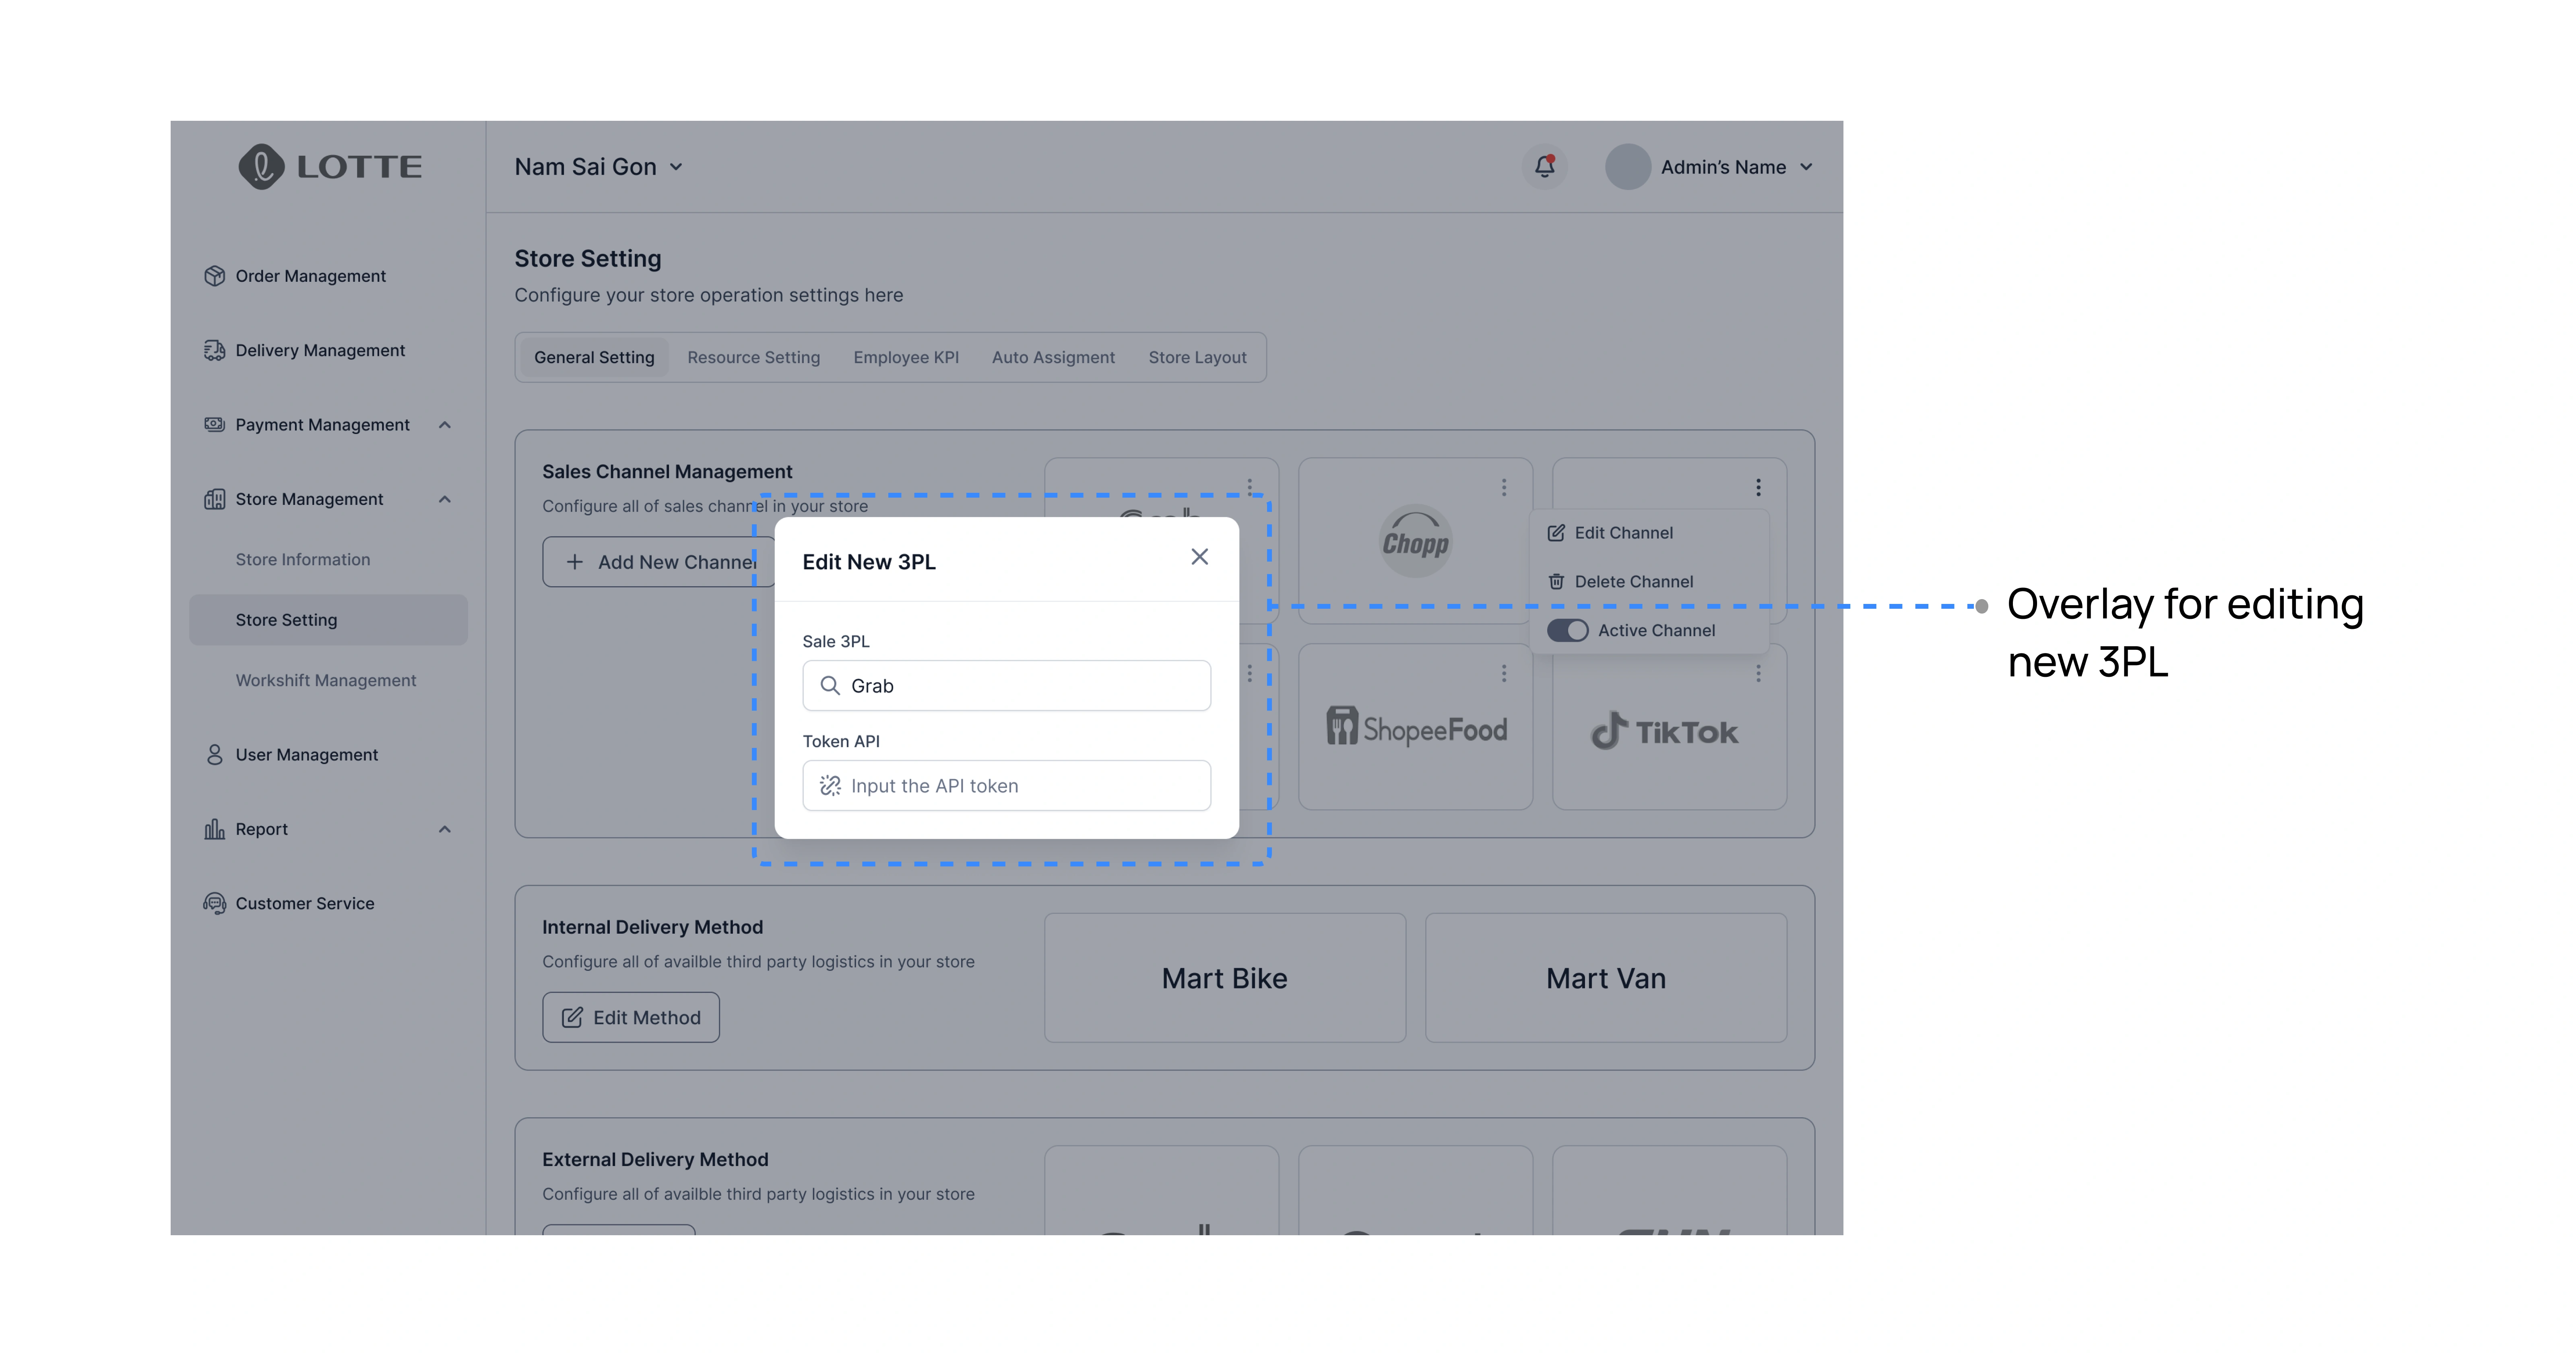Switch to the General Setting tab
This screenshot has height=1356, width=2576.
tap(594, 357)
